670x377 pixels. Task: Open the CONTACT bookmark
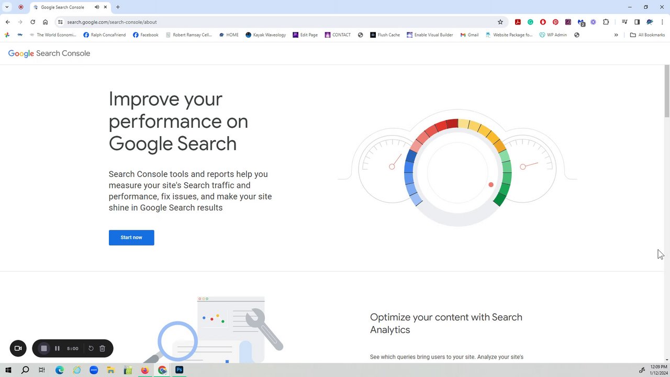[338, 35]
